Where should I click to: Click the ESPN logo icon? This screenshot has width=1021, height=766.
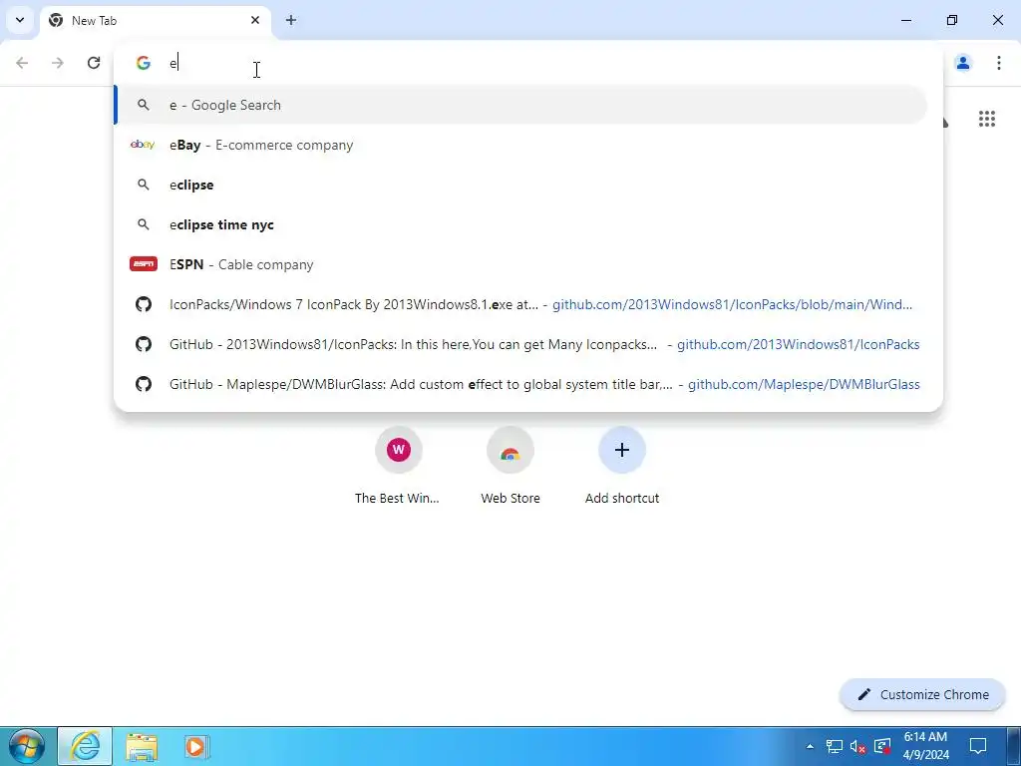pos(144,263)
